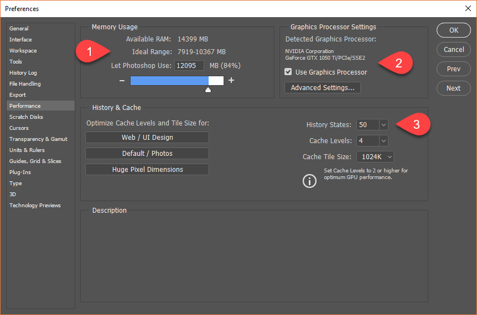Open Cursors preferences
477x315 pixels.
(40, 128)
